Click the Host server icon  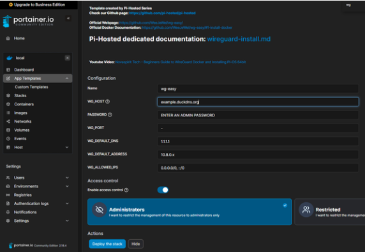pos(8,147)
